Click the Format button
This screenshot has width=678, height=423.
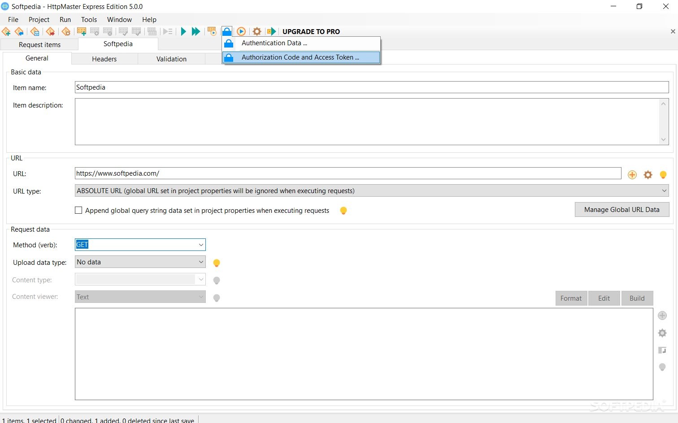[571, 298]
